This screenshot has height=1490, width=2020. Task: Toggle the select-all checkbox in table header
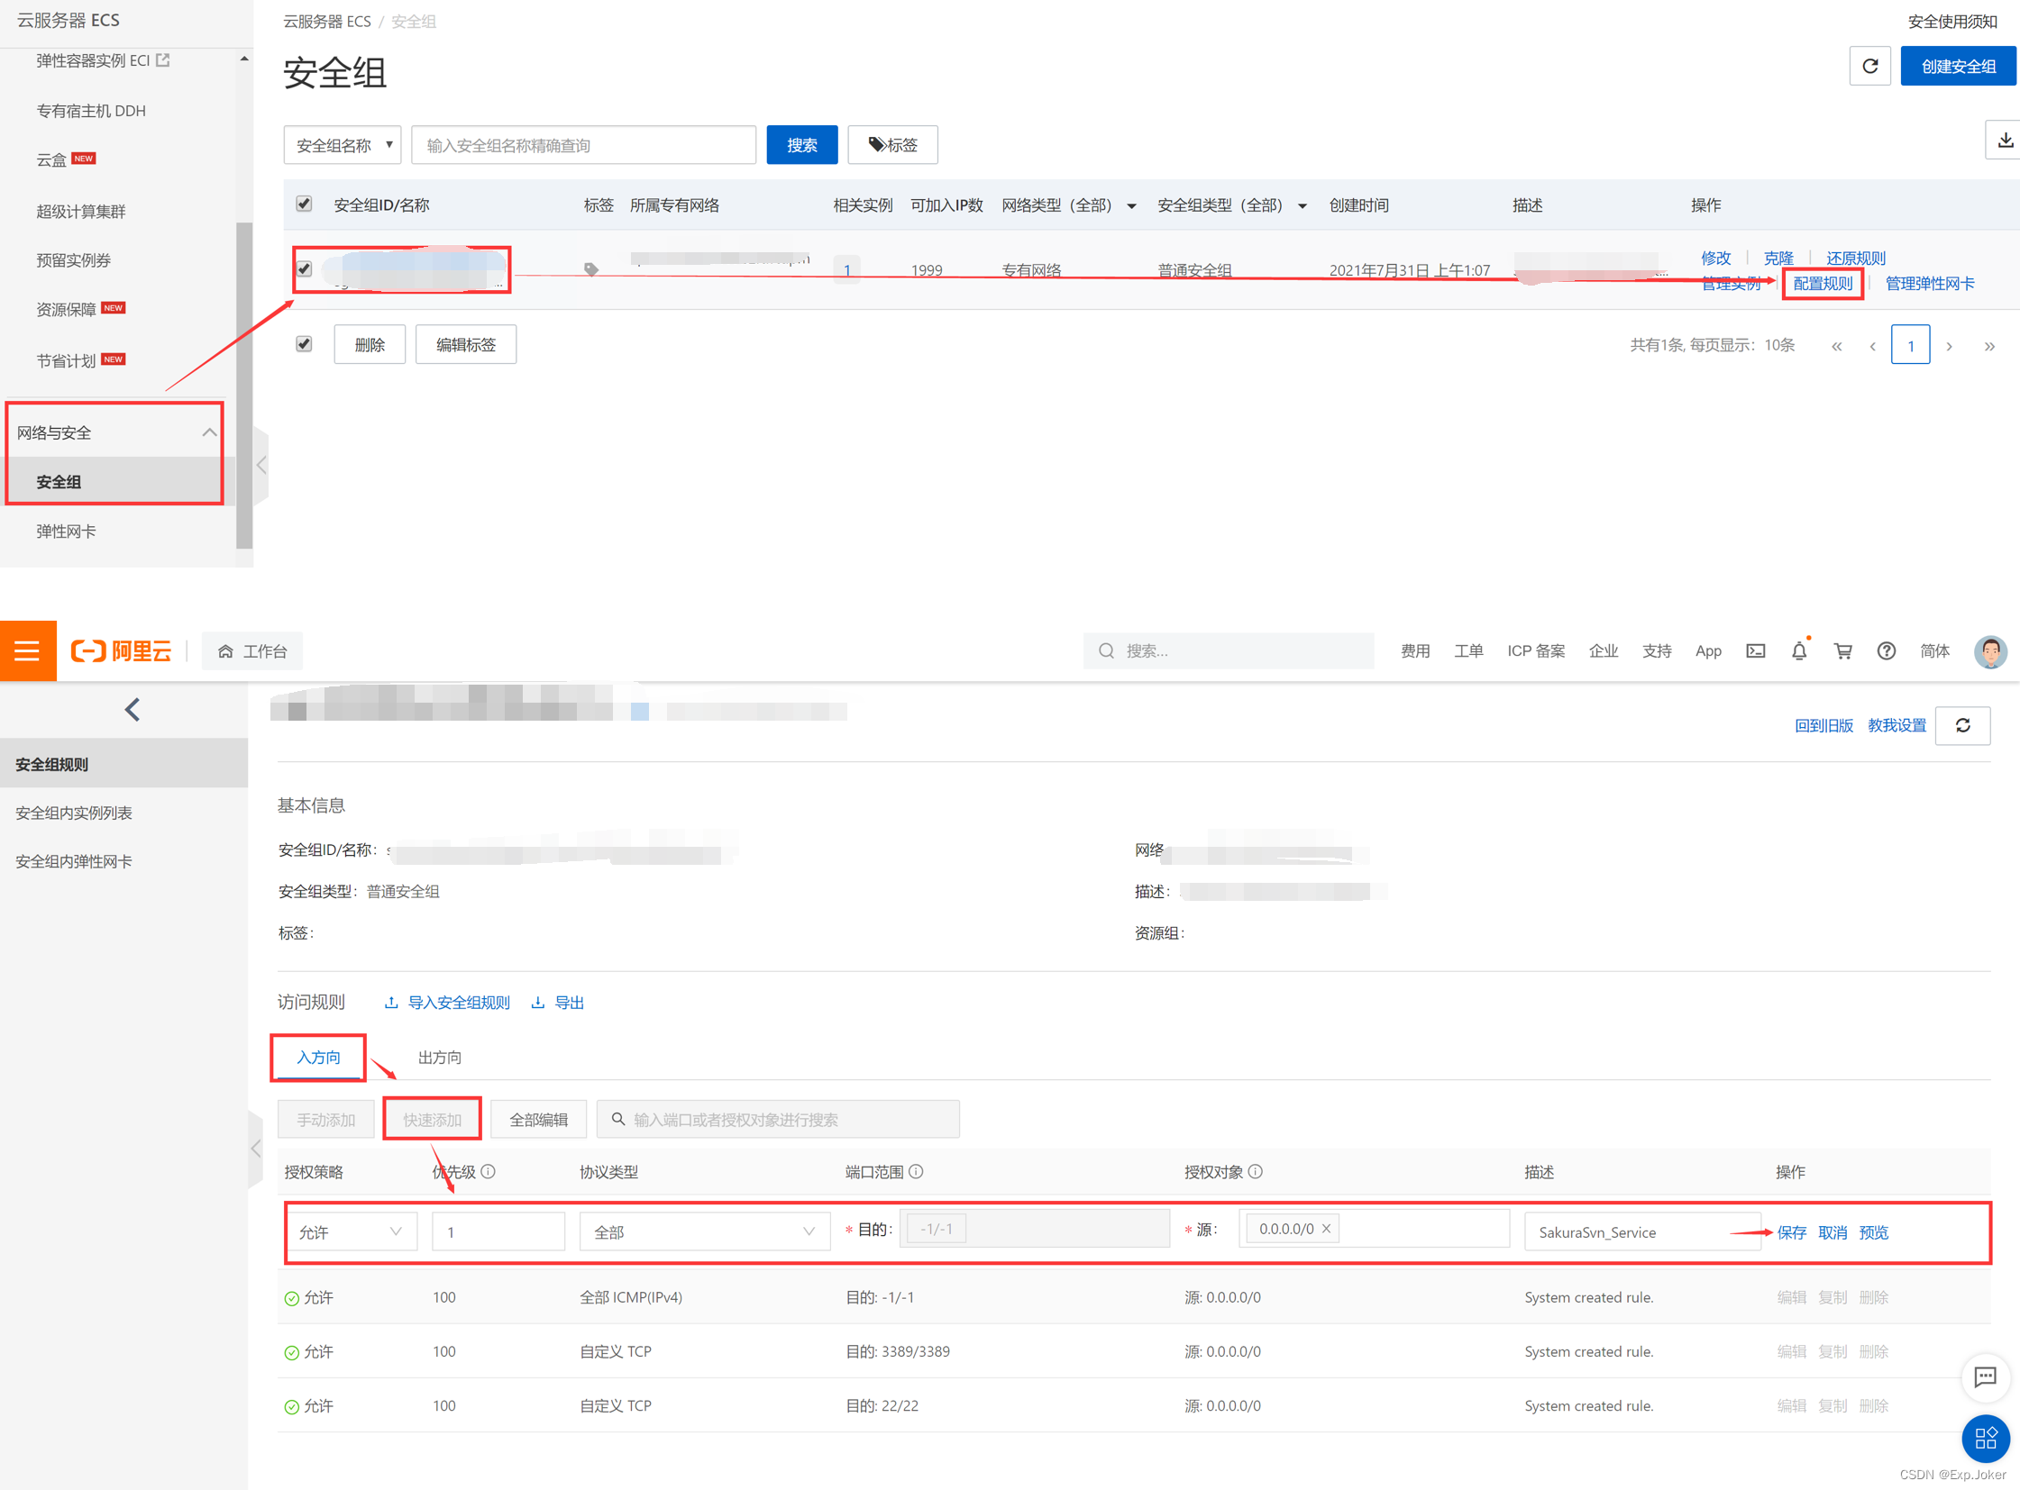[304, 204]
